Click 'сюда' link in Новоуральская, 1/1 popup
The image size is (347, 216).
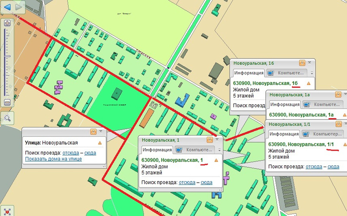coord(333,167)
